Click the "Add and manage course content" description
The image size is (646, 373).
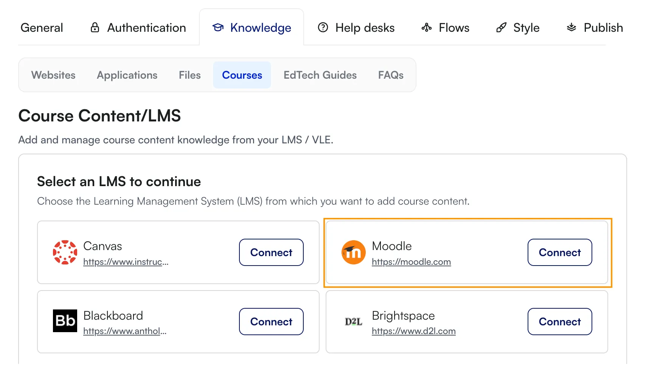(x=176, y=140)
